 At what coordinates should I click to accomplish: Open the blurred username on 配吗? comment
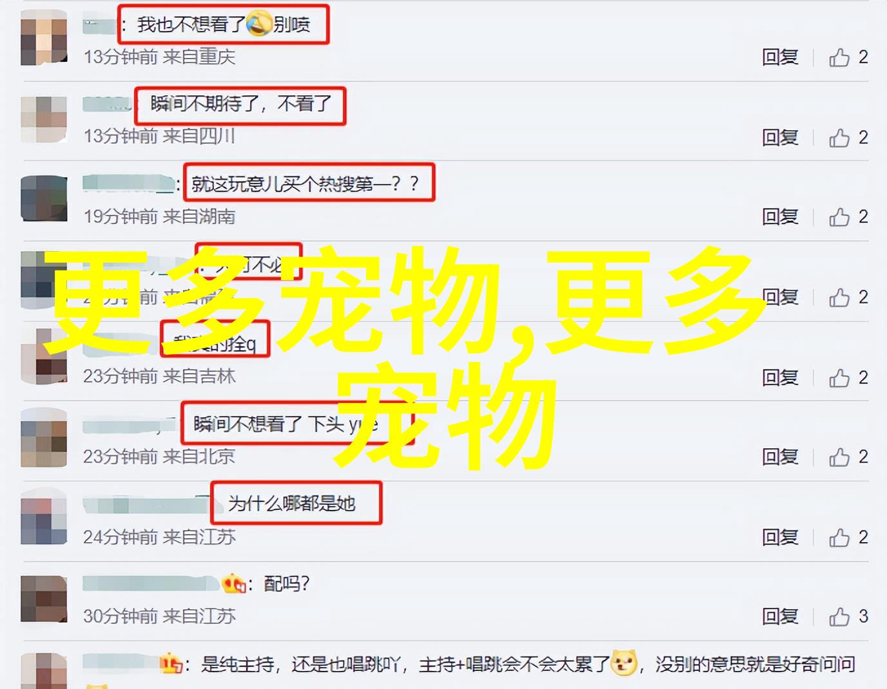tap(151, 584)
